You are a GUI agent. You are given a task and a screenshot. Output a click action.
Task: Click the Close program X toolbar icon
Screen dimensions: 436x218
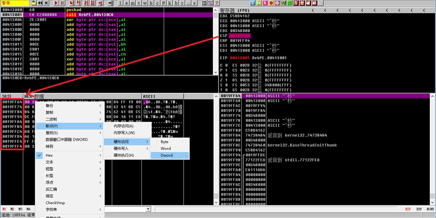[46, 3]
